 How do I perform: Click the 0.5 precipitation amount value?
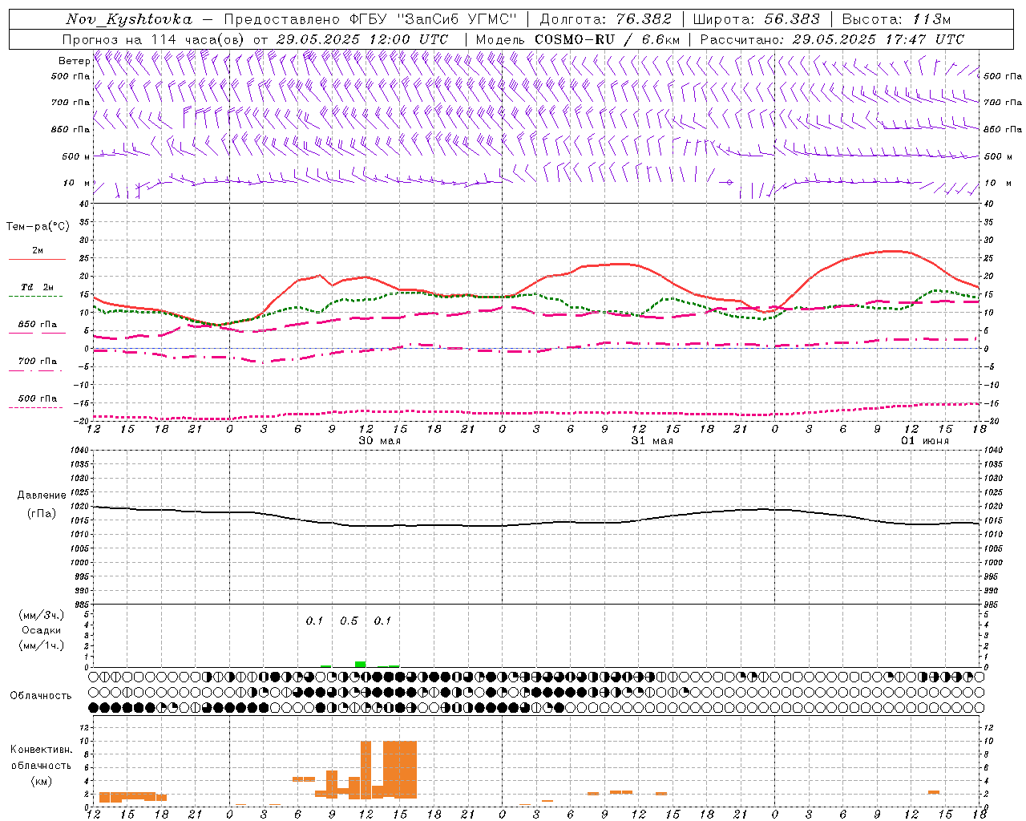tap(349, 621)
